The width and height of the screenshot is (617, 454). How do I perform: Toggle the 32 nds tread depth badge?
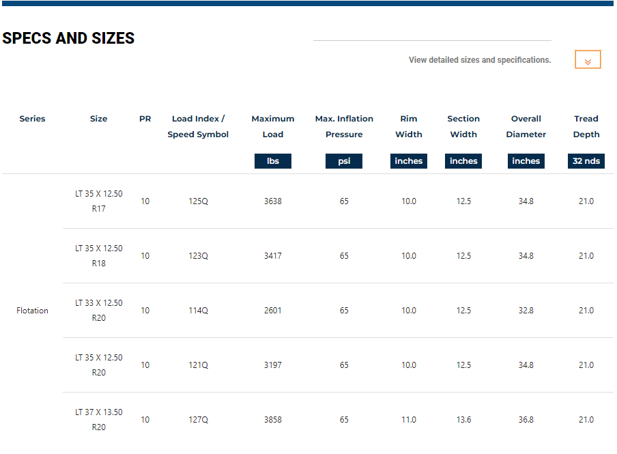(586, 161)
